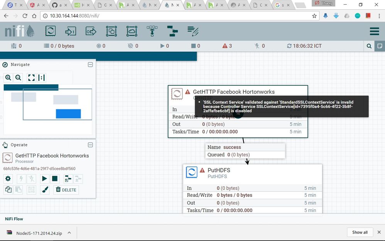385x241 pixels.
Task: Click the NiFi Flow breadcrumb link
Action: point(14,219)
